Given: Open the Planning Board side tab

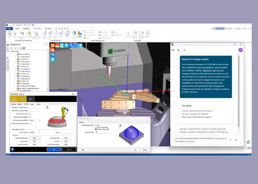Looking at the screenshot, I should [x=8, y=64].
